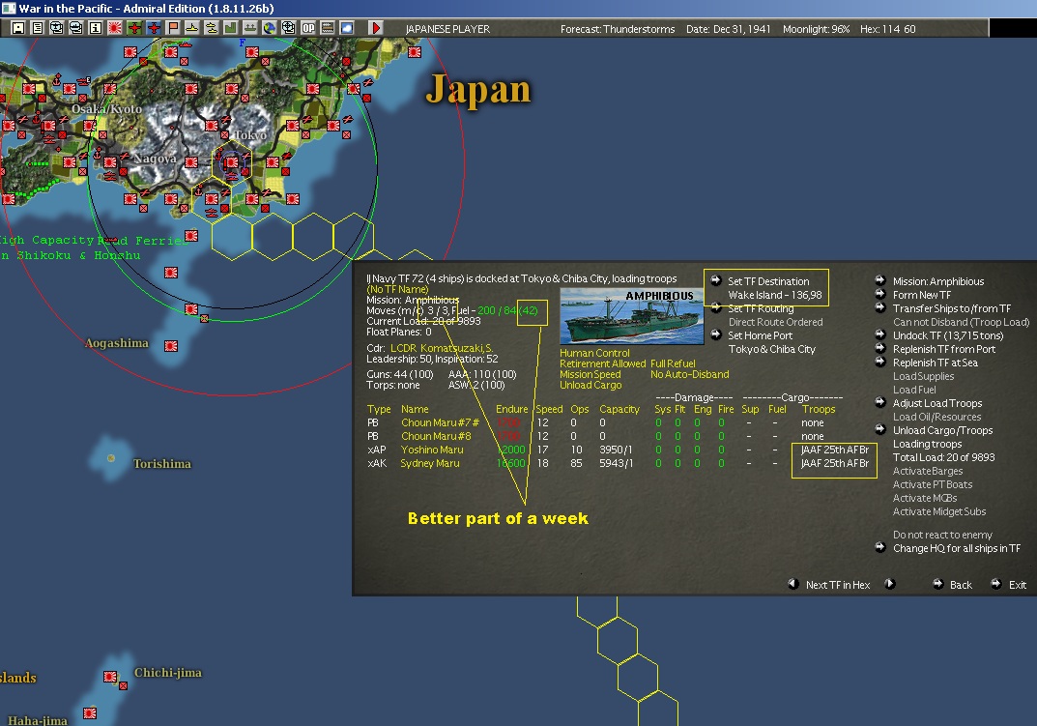1037x726 pixels.
Task: Click the application icon in title bar
Action: tap(8, 8)
